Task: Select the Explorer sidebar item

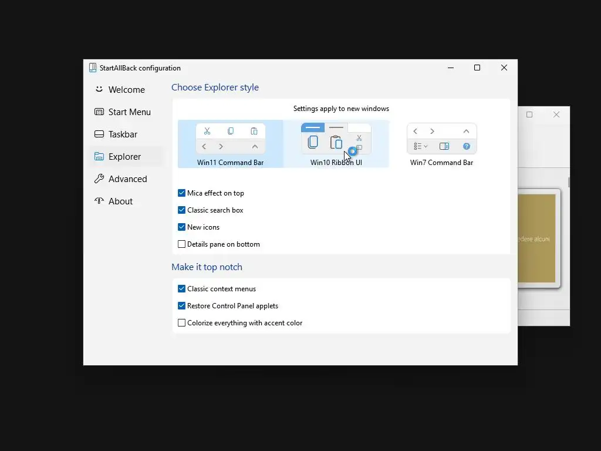Action: point(126,156)
